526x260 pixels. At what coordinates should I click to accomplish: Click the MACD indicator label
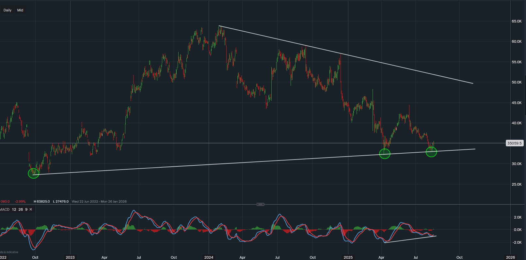5,209
